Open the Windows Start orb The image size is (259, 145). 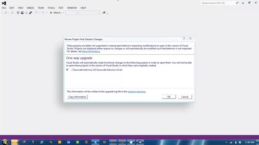click(x=5, y=142)
